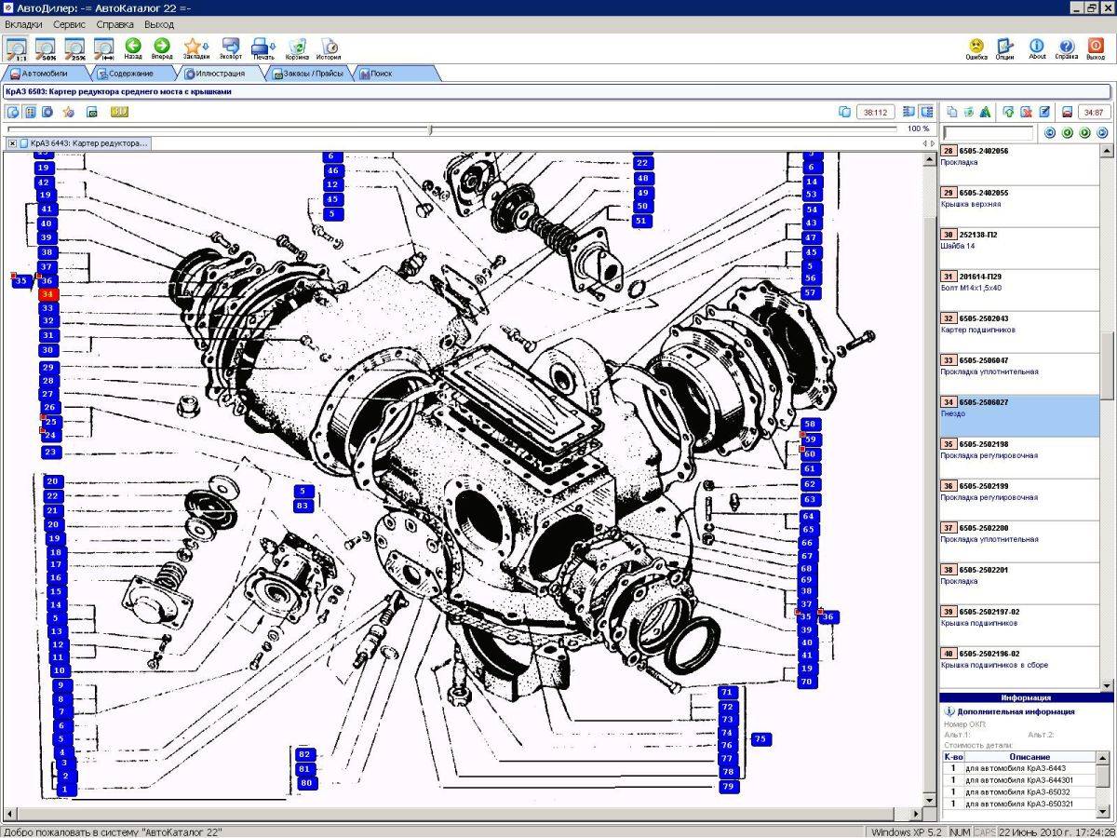
Task: Click the green triangles icon in parts toolbar
Action: tap(986, 112)
